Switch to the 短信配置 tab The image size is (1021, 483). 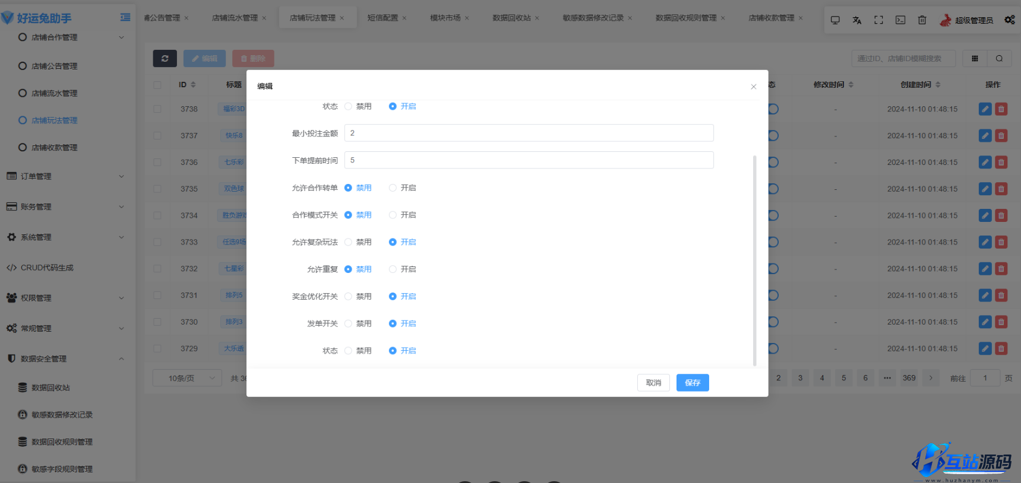point(383,18)
